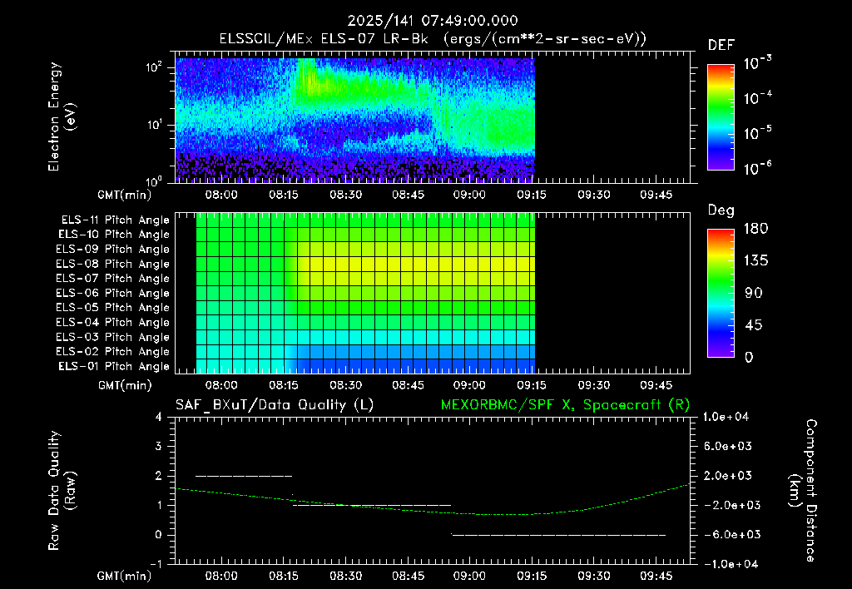Click the green MEXORBMC/SPF X, Spacecraft (R) legend
The height and width of the screenshot is (589, 852).
point(565,405)
